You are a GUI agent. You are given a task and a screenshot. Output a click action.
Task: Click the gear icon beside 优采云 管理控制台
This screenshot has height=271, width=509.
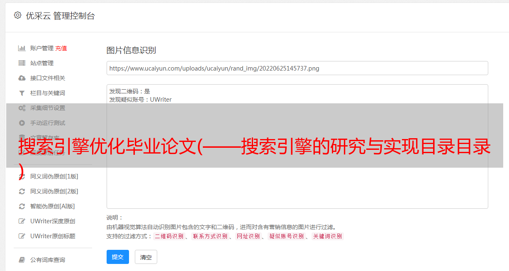pyautogui.click(x=17, y=15)
